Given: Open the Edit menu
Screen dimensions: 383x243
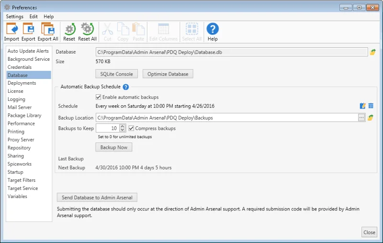Looking at the screenshot, I should tap(34, 17).
